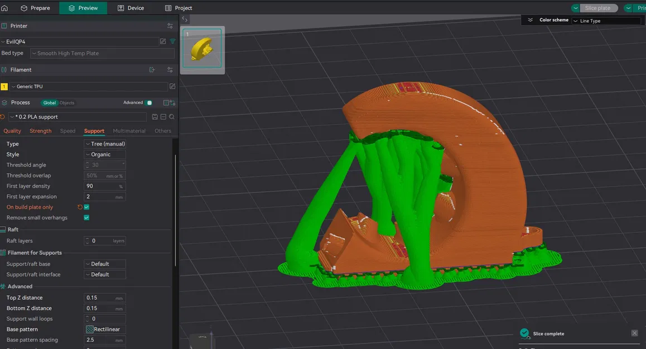Click the Slice complete checkmark icon

(524, 333)
